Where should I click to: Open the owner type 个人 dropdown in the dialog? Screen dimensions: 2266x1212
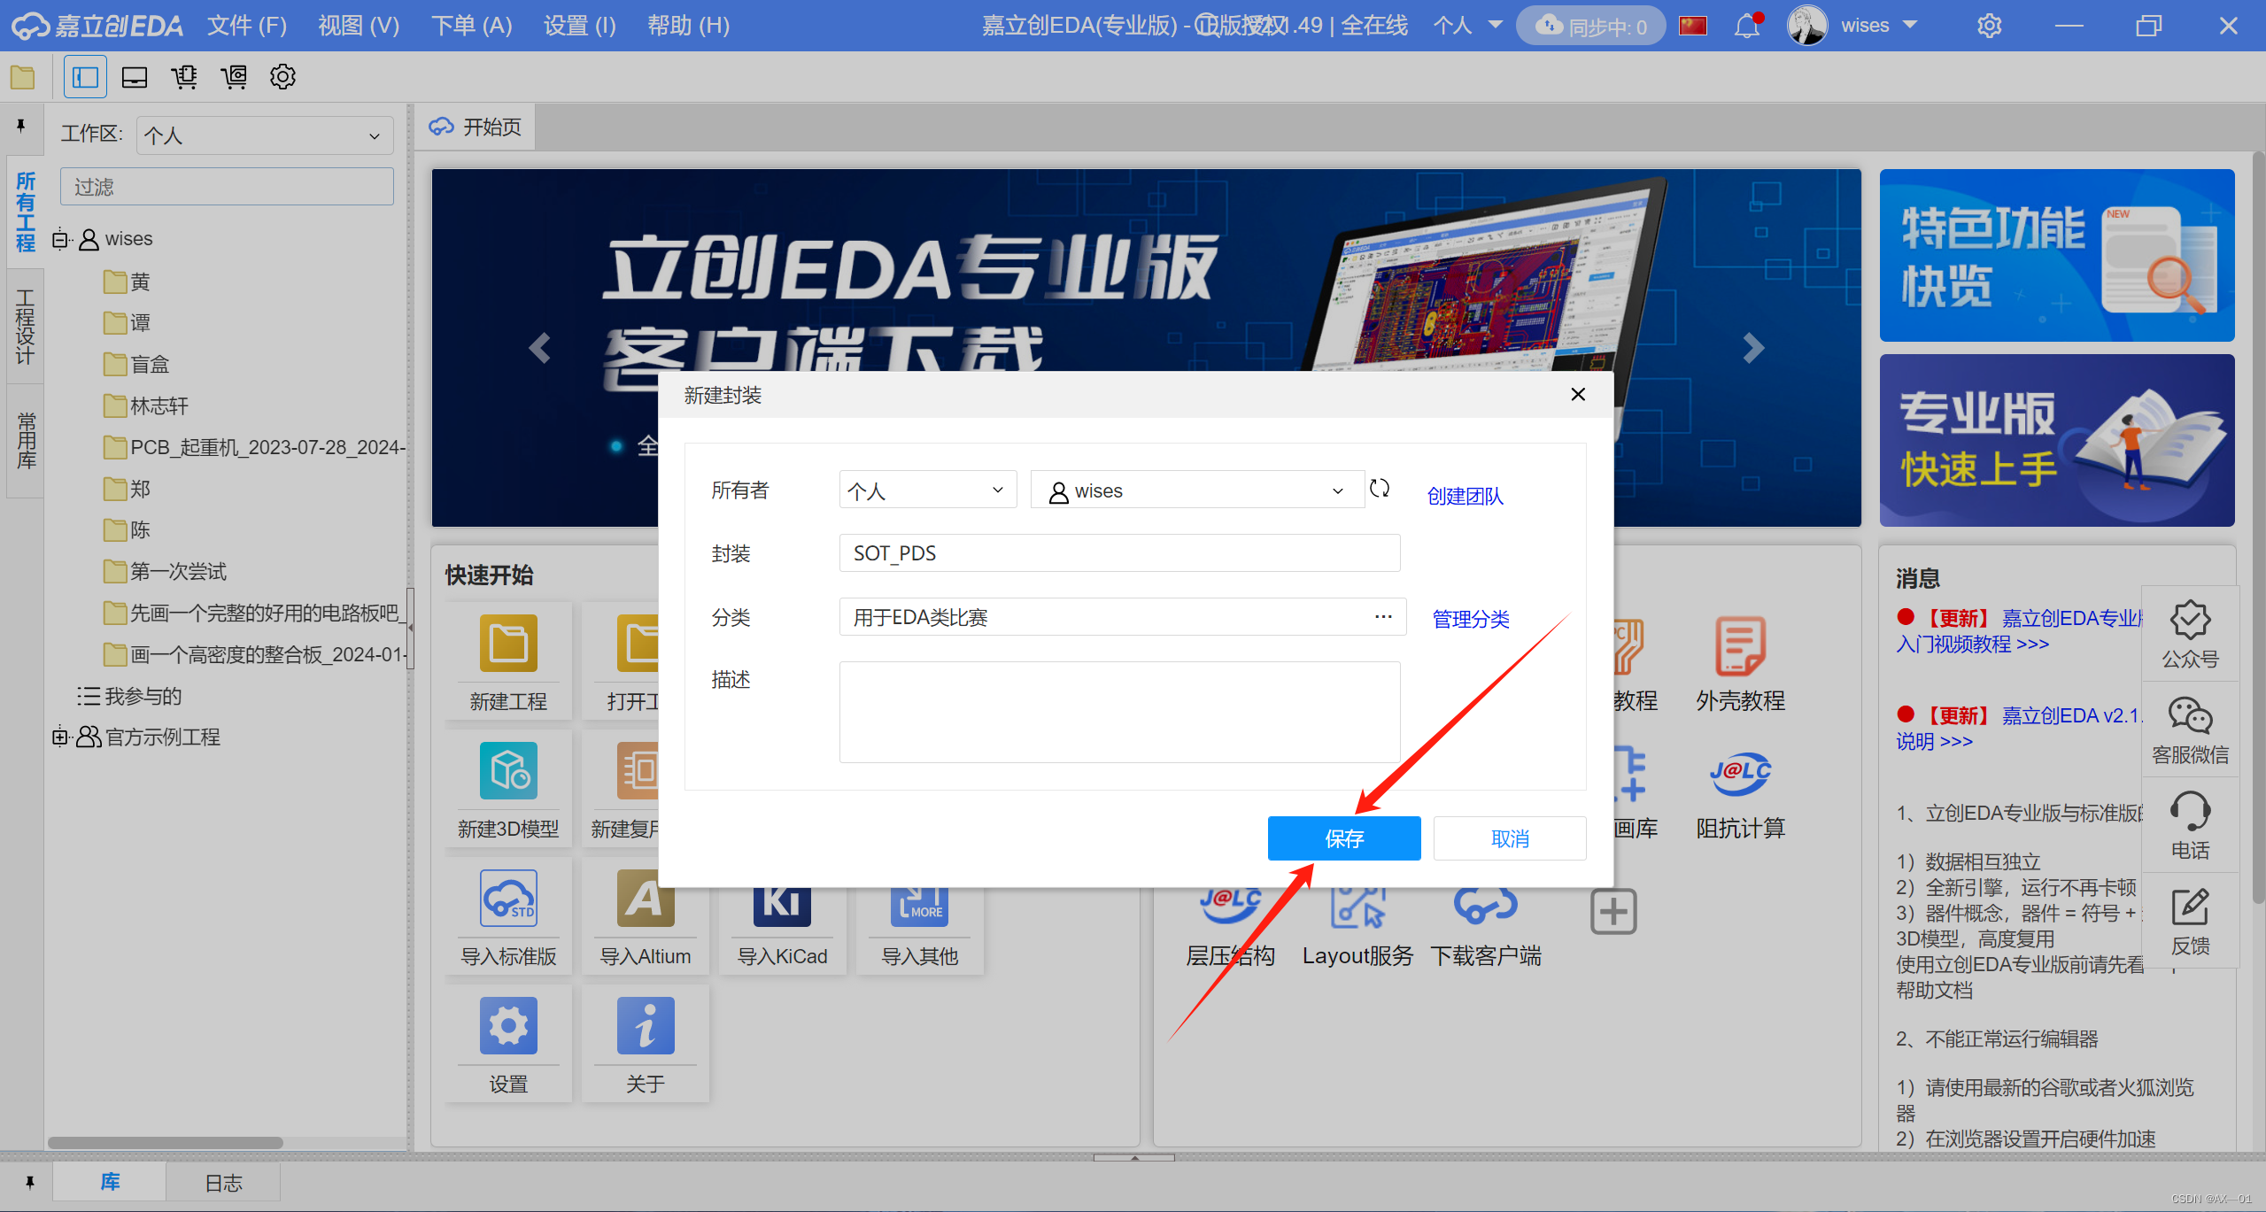point(926,490)
